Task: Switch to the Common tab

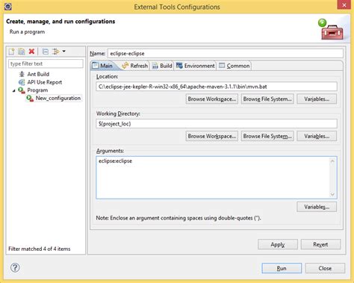Action: tap(235, 66)
